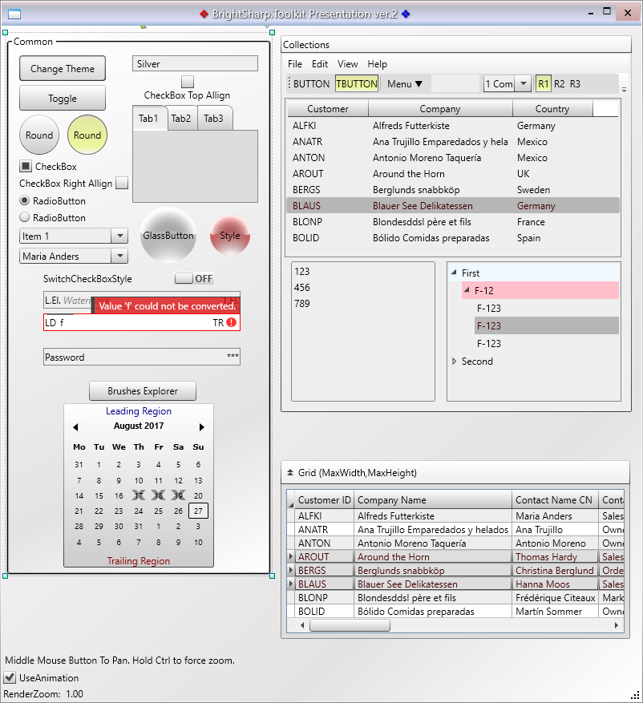The height and width of the screenshot is (703, 643).
Task: Expand the Second tree node
Action: (455, 362)
